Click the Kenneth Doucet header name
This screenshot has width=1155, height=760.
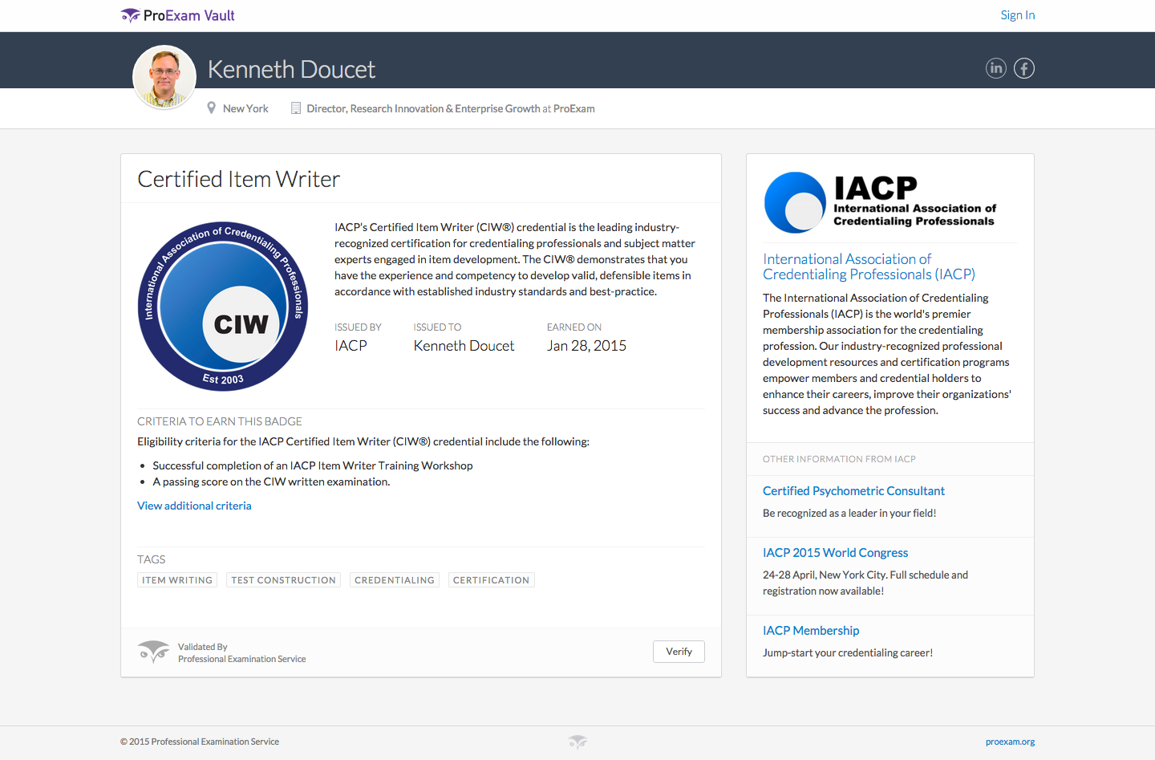[291, 70]
